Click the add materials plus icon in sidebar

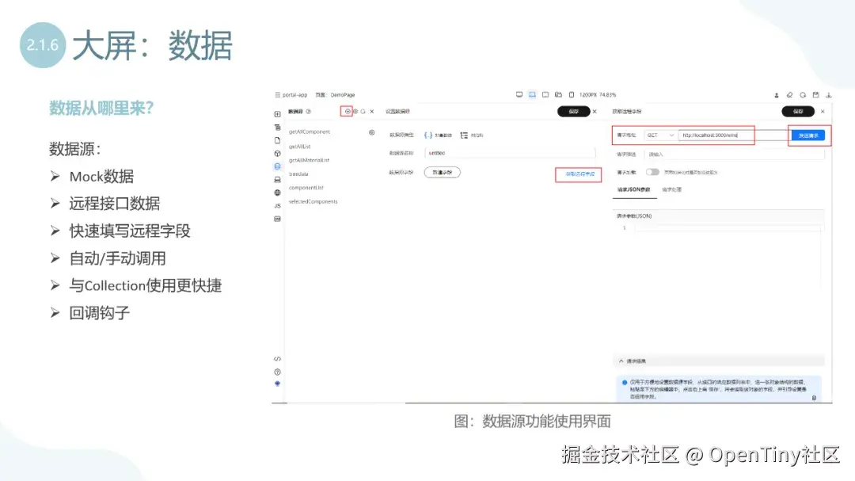coord(277,113)
